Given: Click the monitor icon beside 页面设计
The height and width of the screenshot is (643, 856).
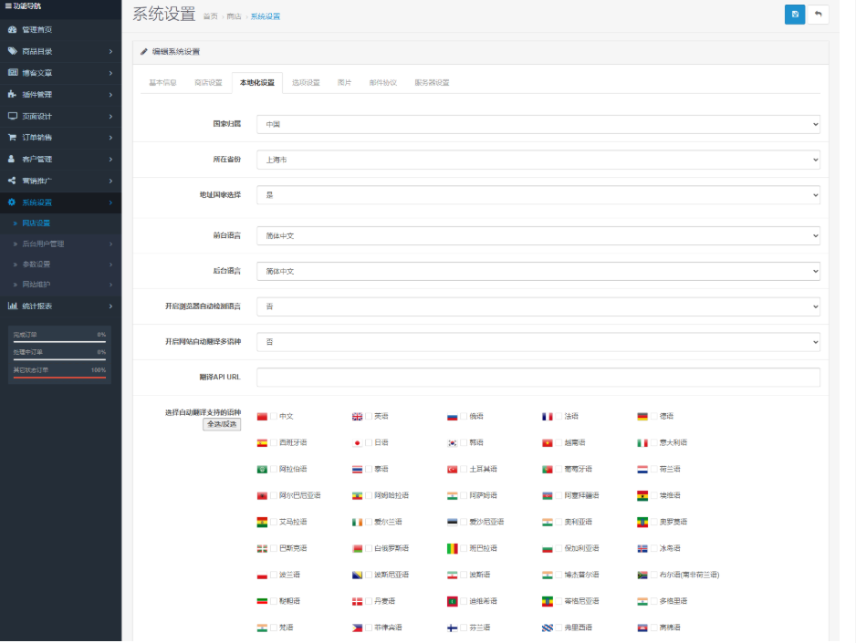Looking at the screenshot, I should click(x=12, y=116).
